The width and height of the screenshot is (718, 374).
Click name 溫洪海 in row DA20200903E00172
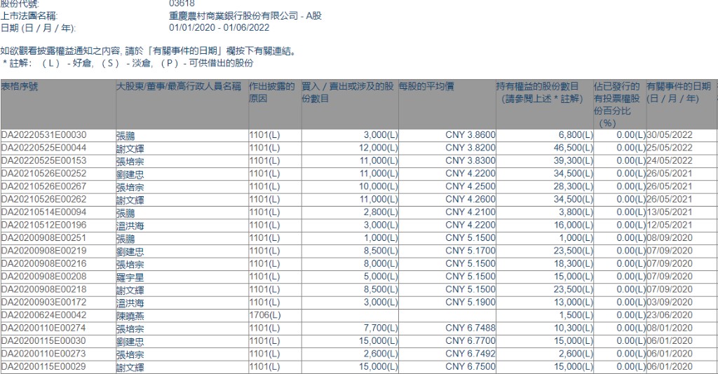(x=130, y=303)
